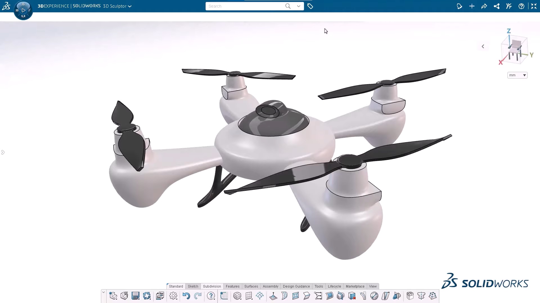Open the Subdivision tab
Viewport: 540px width, 303px height.
[x=212, y=286]
